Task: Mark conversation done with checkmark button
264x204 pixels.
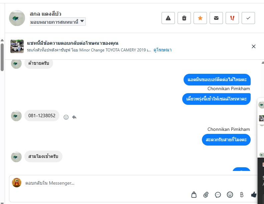Action: [248, 18]
